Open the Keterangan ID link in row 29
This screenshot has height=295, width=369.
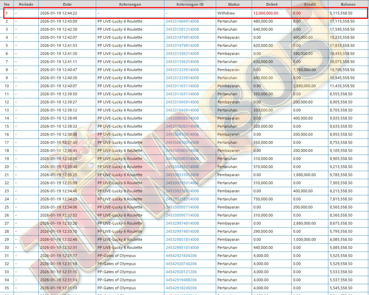[182, 239]
